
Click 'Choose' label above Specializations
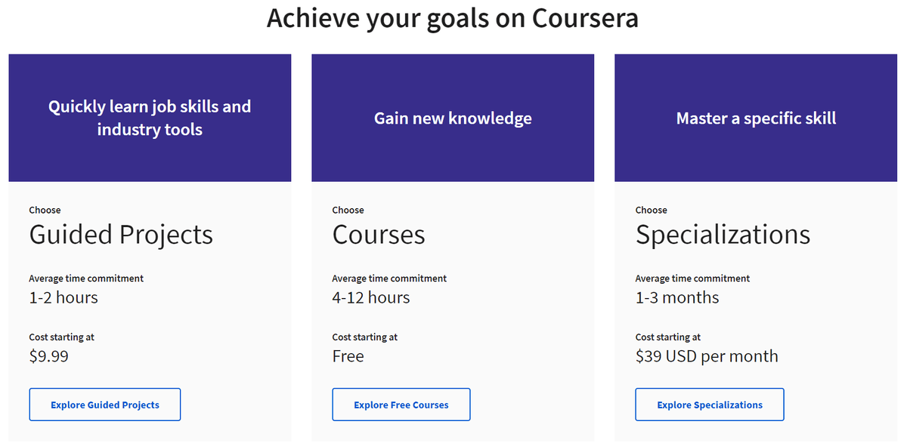[x=652, y=210]
